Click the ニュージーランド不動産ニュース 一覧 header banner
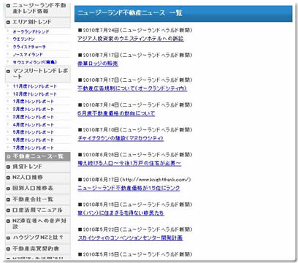 point(183,14)
